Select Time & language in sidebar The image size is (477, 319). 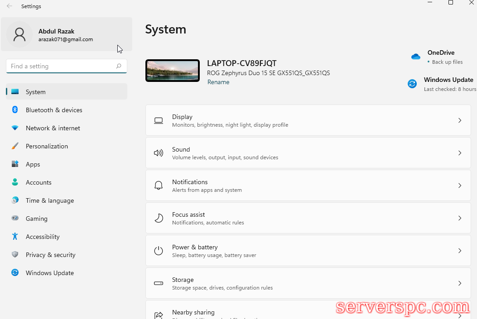click(x=49, y=200)
